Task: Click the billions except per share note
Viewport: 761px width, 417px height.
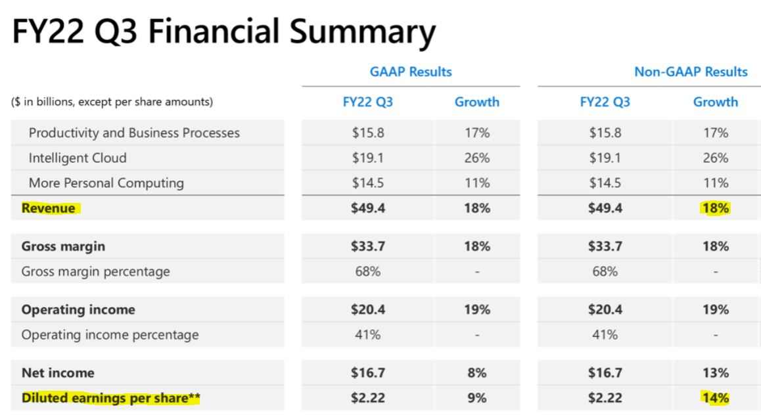Action: point(112,102)
